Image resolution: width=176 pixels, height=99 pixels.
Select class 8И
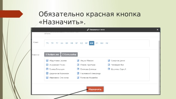tap(102, 43)
